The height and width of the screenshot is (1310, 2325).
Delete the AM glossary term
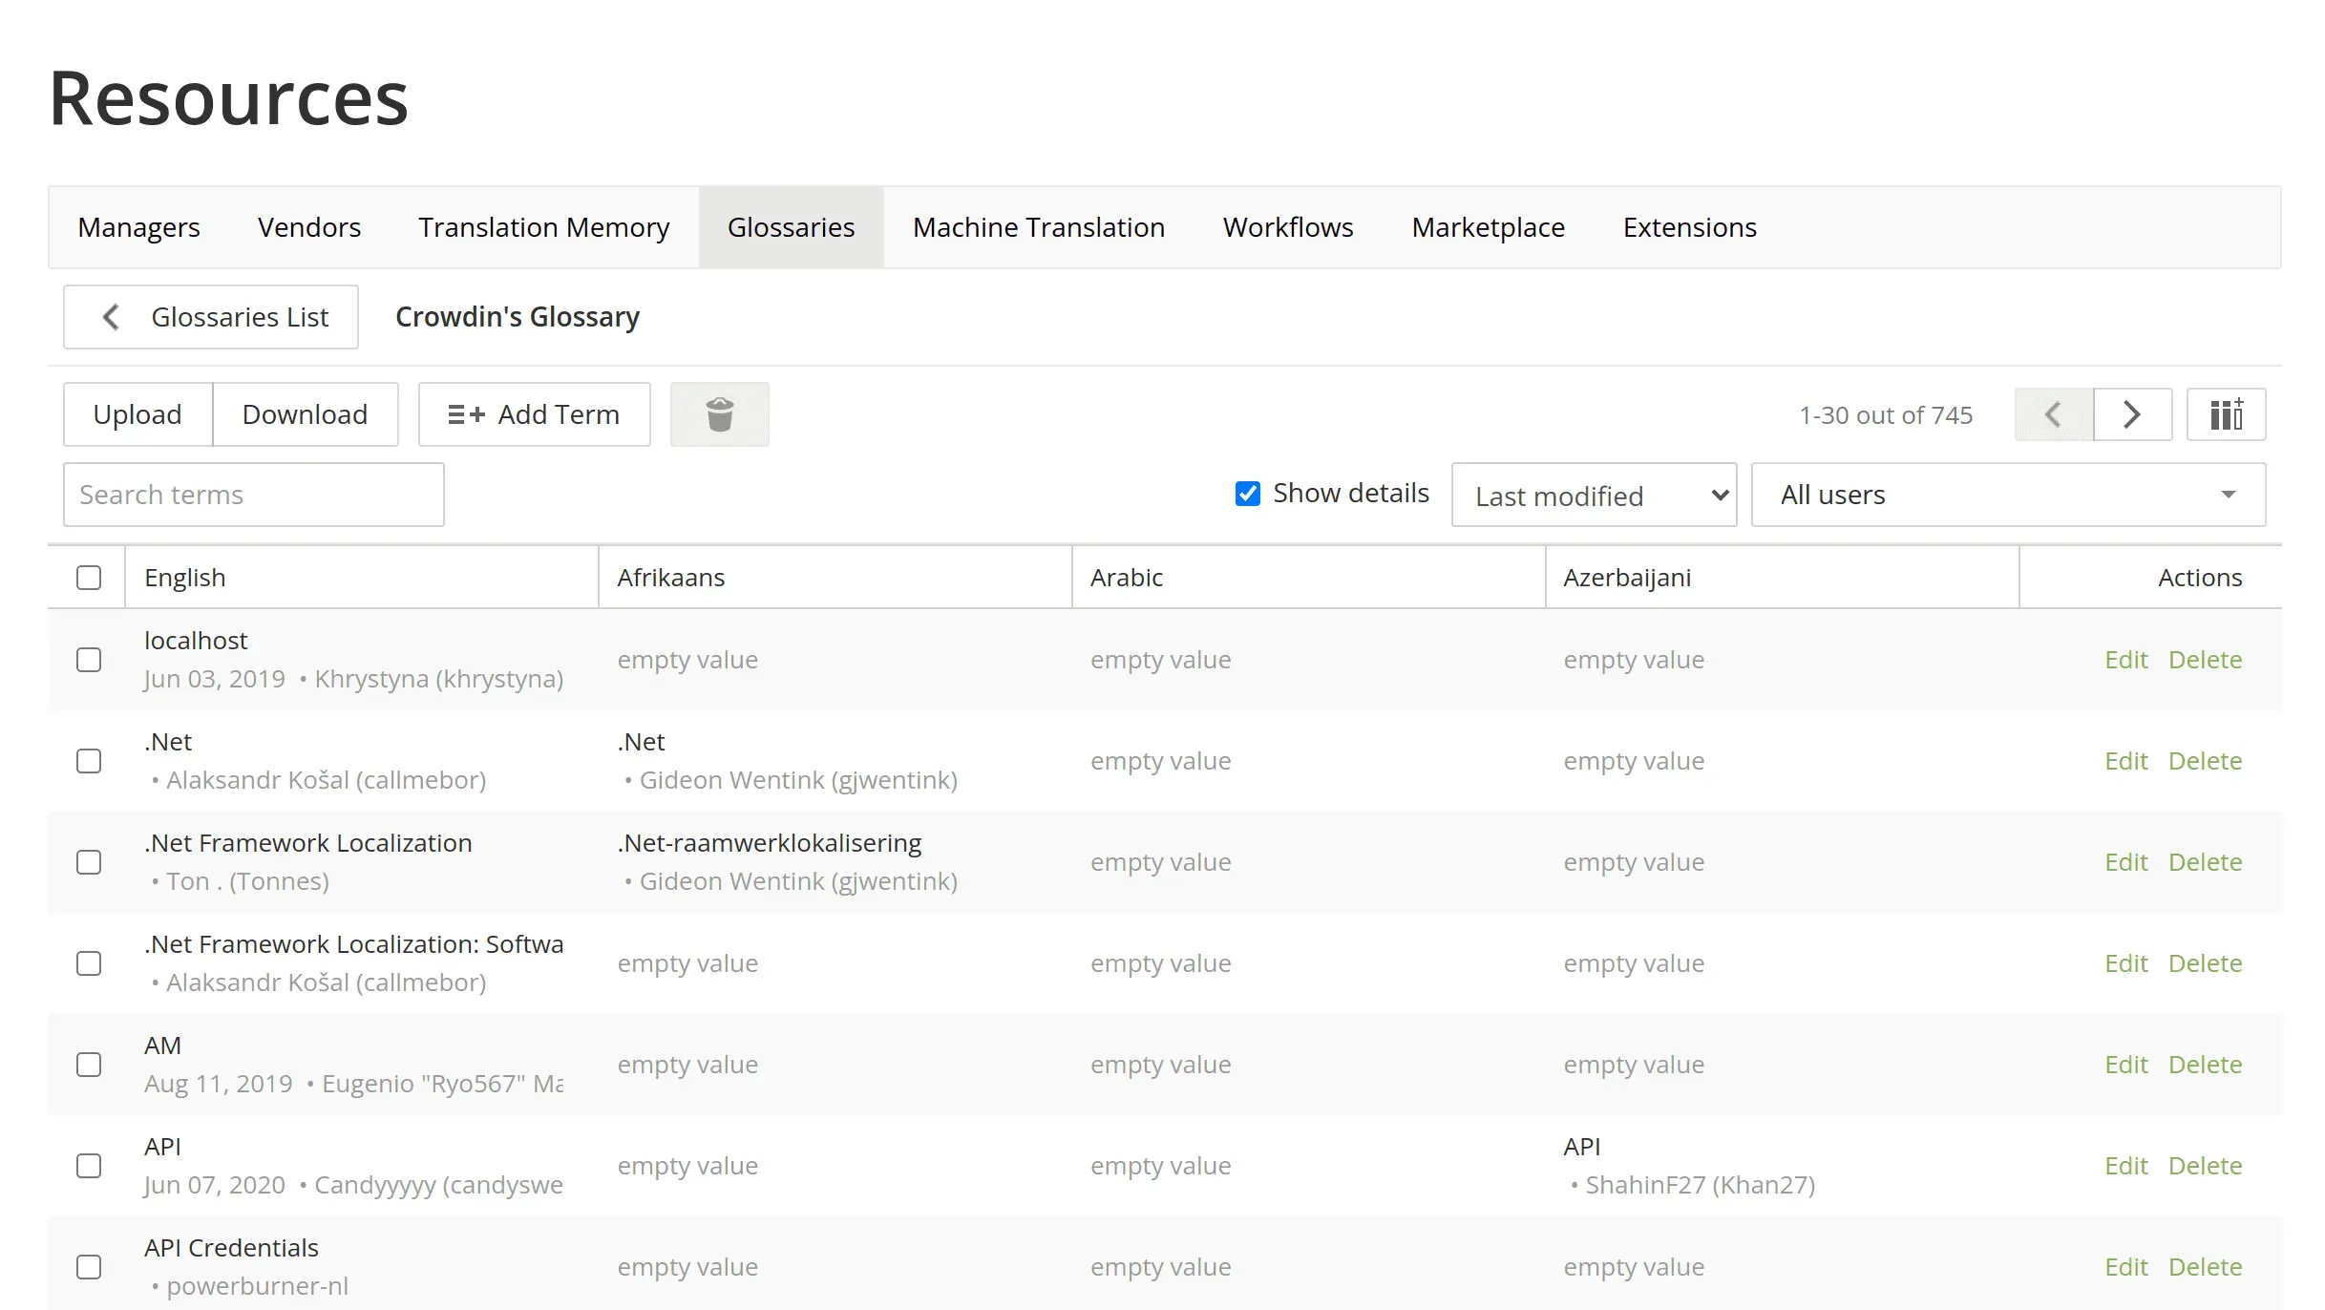2205,1065
